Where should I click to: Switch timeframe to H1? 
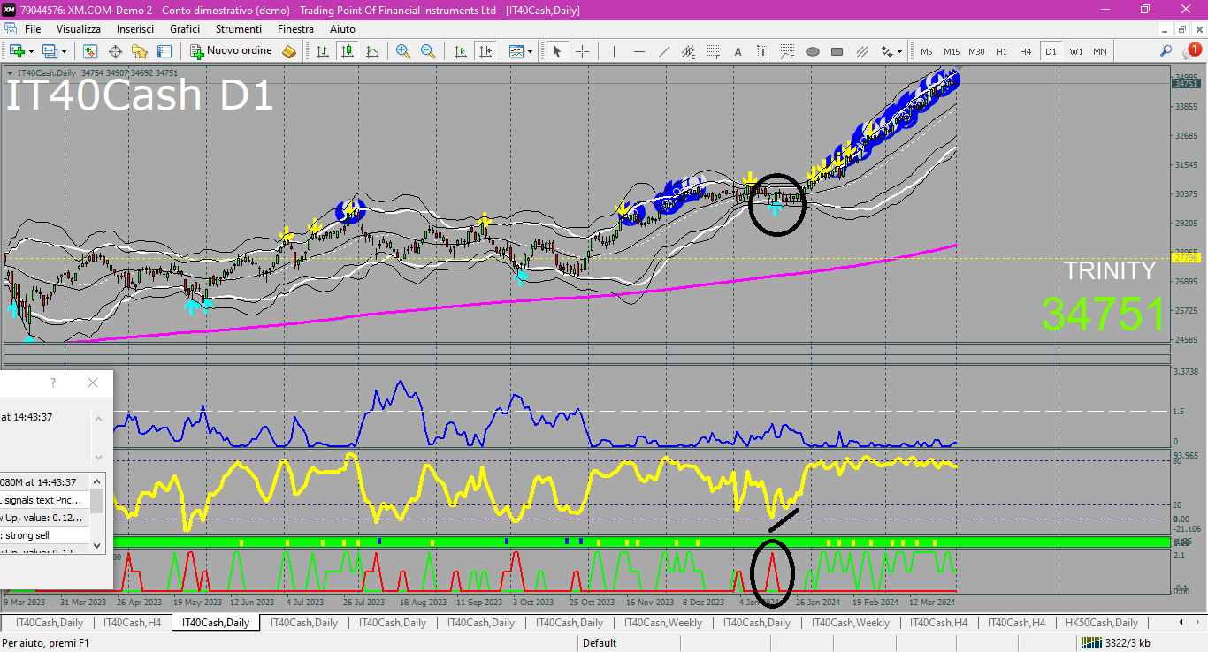point(1001,51)
